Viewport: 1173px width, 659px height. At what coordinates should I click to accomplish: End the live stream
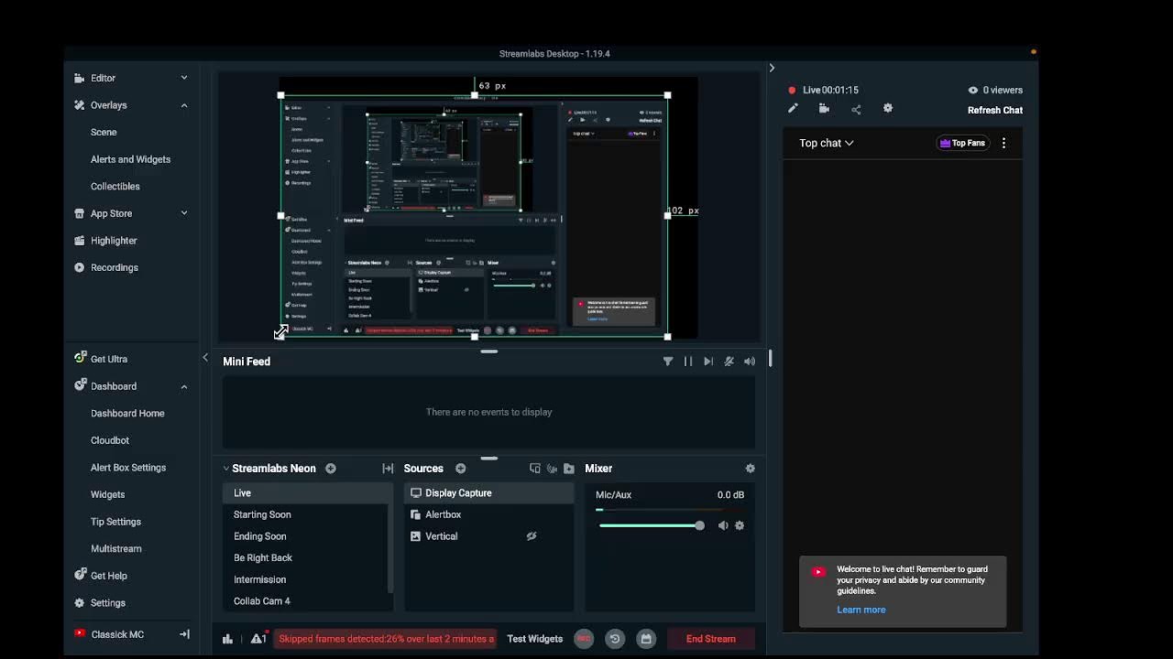711,639
